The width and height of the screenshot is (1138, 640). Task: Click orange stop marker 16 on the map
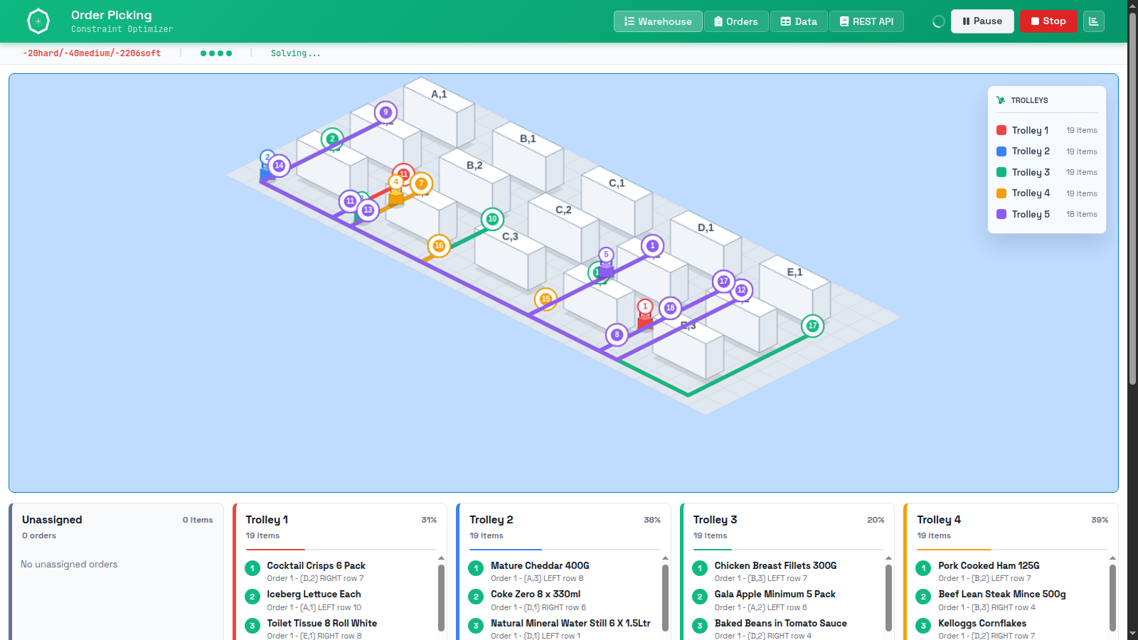[x=439, y=245]
